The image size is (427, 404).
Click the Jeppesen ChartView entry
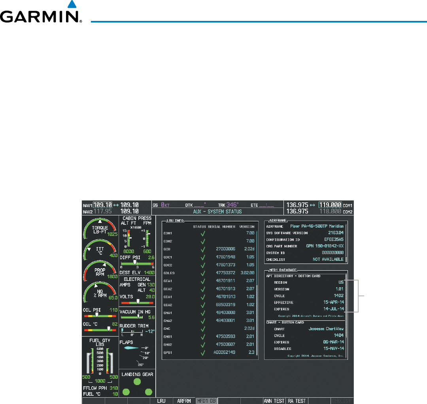tap(326, 329)
